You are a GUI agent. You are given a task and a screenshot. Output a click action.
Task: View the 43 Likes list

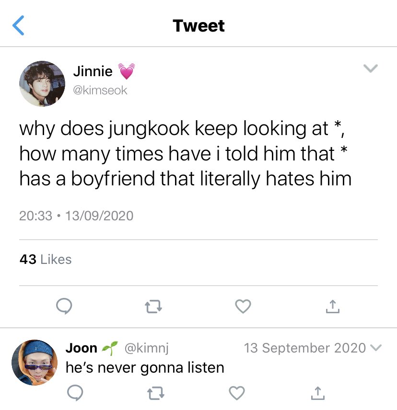pos(46,260)
